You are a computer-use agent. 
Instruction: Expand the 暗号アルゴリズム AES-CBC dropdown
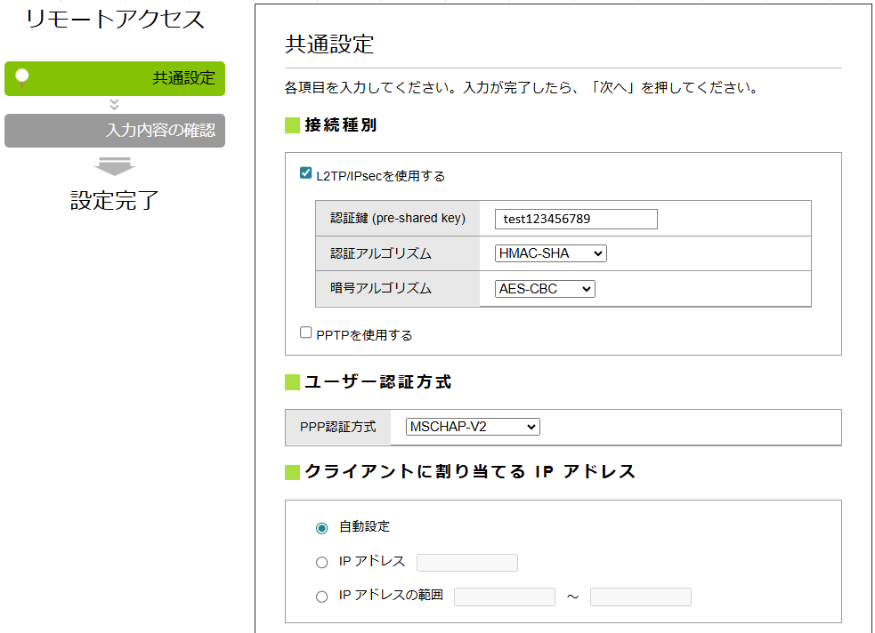[545, 289]
